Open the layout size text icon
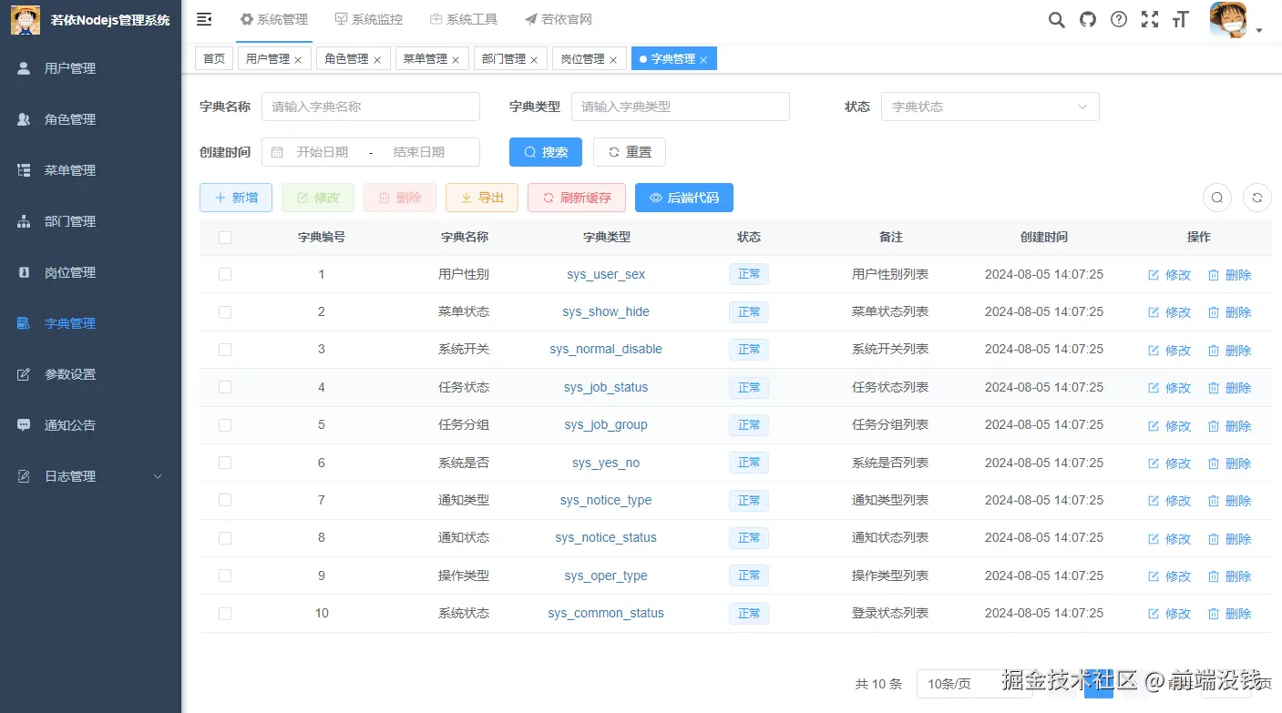Screen dimensions: 1282x713 (x=1181, y=20)
